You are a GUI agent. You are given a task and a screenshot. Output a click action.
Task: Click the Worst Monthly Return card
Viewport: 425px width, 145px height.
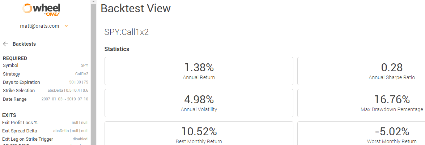361,133
